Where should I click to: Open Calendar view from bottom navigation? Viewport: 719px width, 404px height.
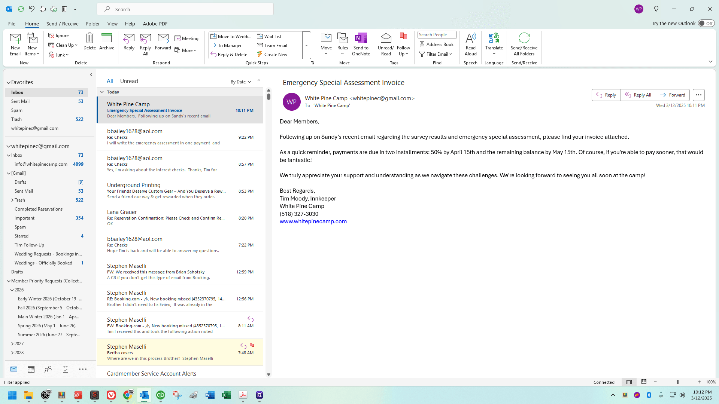[x=31, y=369]
